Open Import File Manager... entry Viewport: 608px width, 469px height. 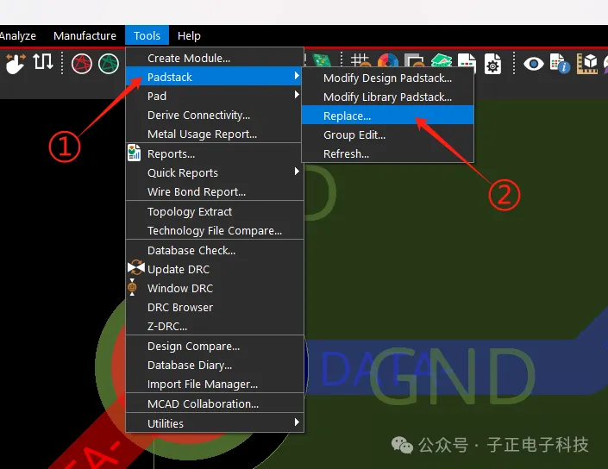pos(215,384)
